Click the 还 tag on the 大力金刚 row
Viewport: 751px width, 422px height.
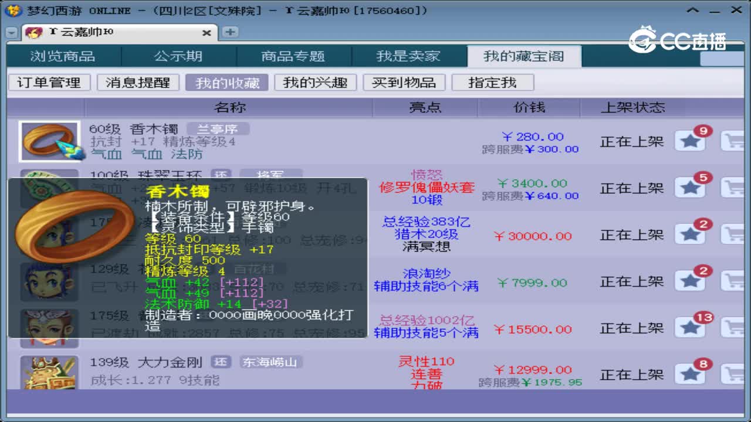[x=222, y=362]
